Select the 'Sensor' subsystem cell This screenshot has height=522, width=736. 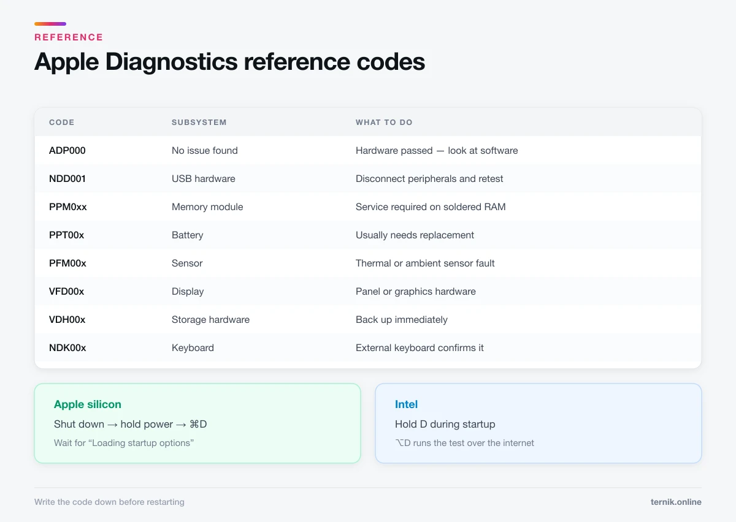[187, 263]
